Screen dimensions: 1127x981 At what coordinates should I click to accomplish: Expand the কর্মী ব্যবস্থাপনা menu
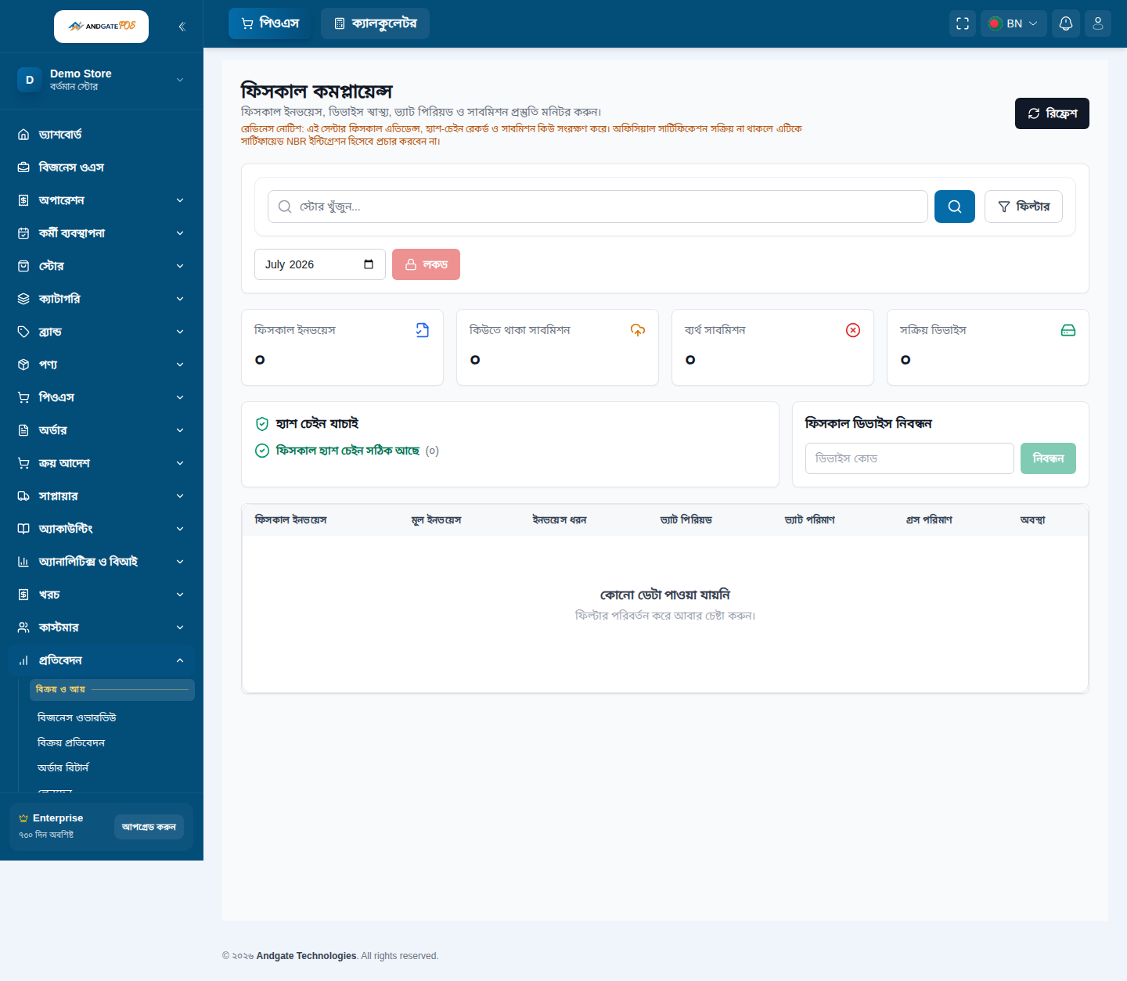102,233
